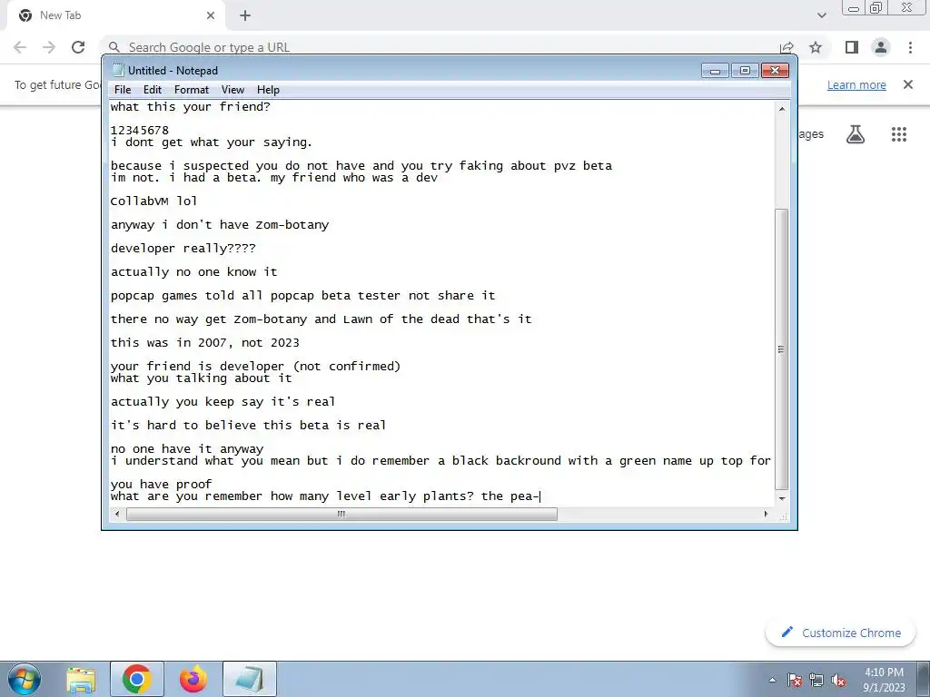The image size is (930, 697).
Task: Toggle Chrome side panel
Action: click(x=852, y=47)
